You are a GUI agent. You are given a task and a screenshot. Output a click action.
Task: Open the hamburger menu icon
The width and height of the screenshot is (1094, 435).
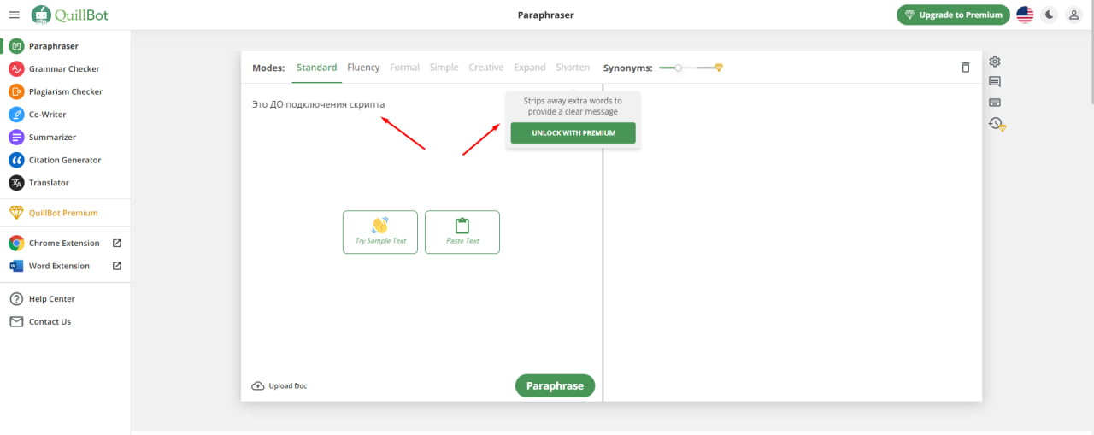coord(14,15)
